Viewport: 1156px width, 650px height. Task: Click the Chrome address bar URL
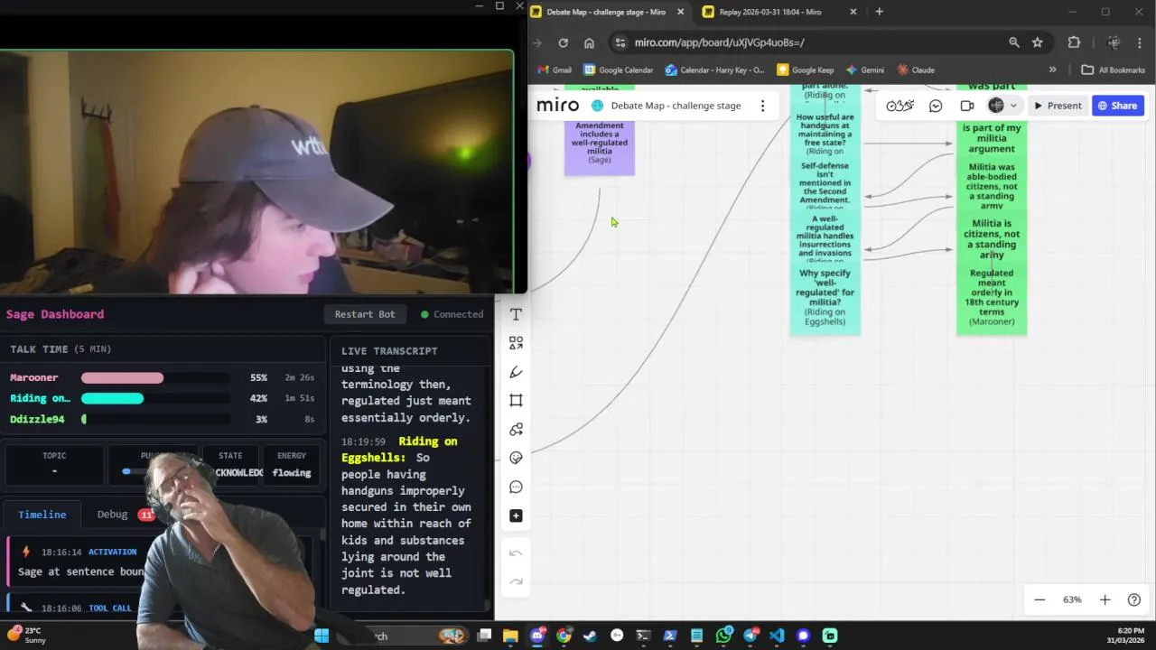(719, 42)
